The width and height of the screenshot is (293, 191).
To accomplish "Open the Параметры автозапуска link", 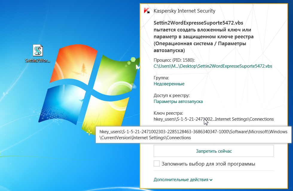I will tap(178, 101).
